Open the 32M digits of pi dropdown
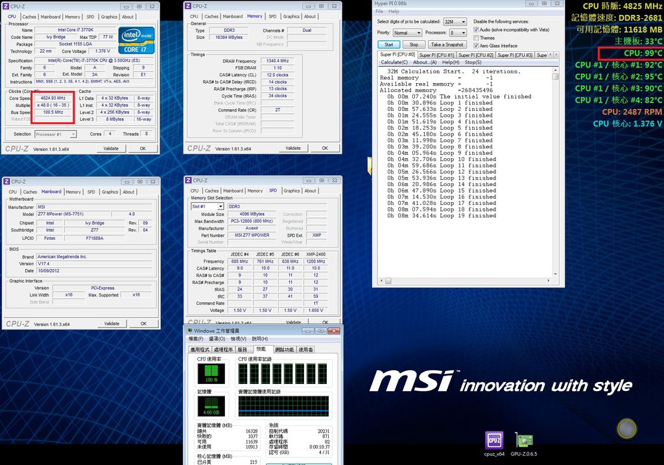Screen dimensions: 664x465 tap(455, 21)
